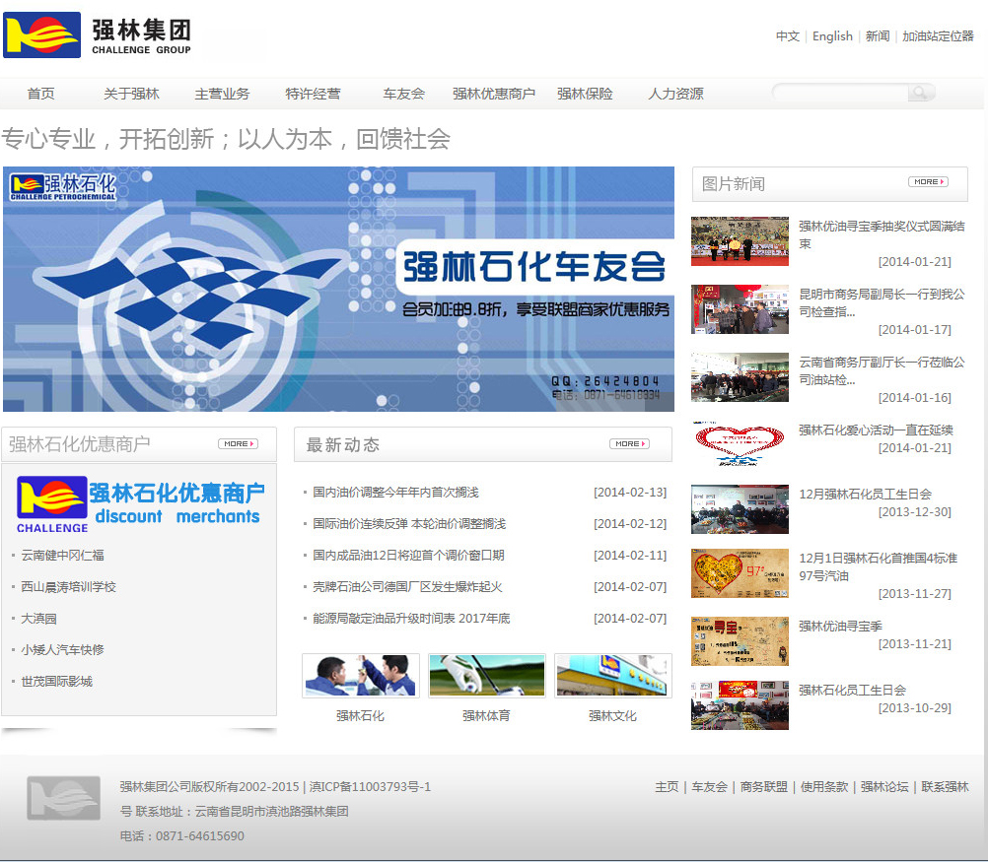Click the search magnifier icon

point(920,94)
